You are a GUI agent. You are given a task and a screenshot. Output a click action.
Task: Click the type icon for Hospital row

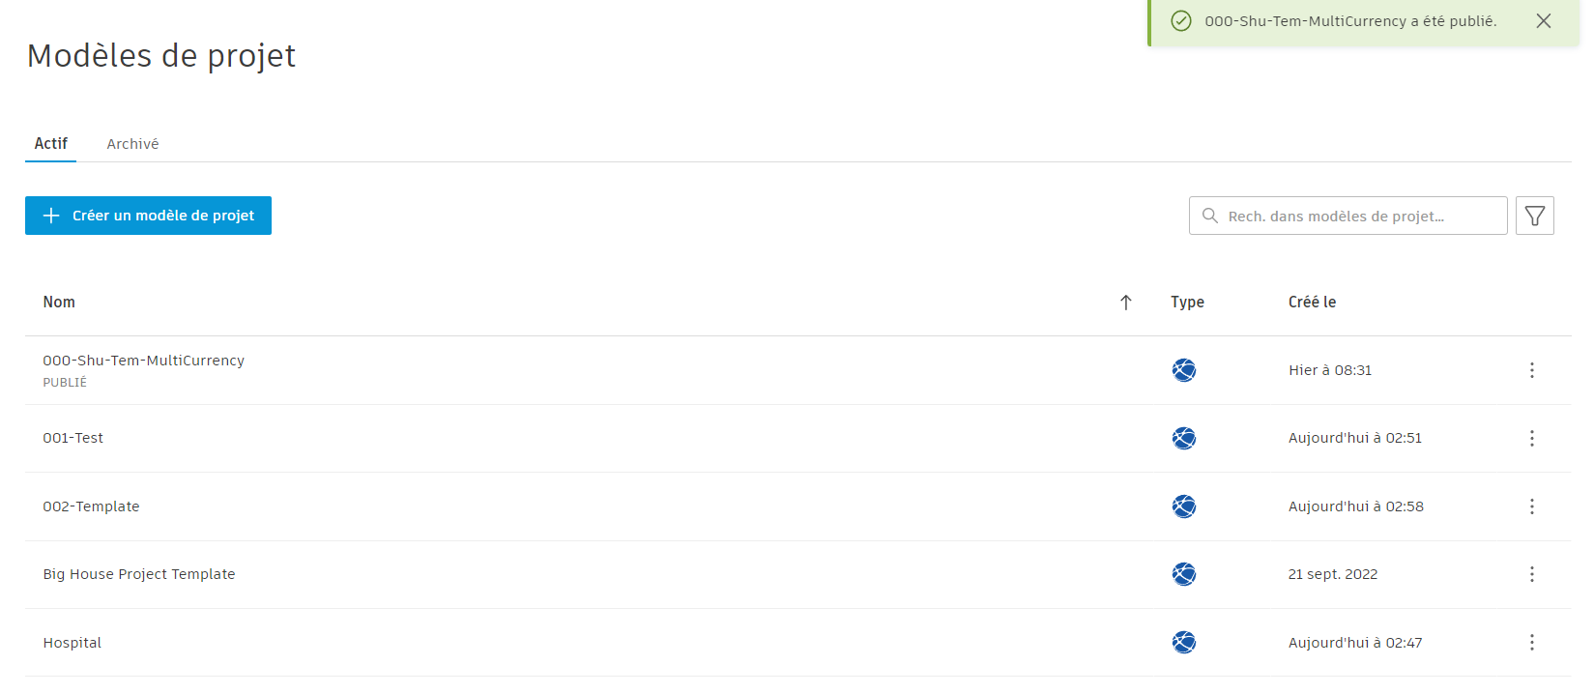(1184, 643)
